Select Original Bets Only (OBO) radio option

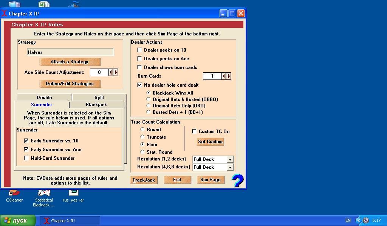[149, 106]
